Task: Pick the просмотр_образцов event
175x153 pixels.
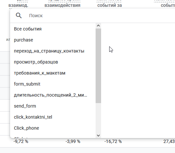Action: pyautogui.click(x=36, y=62)
